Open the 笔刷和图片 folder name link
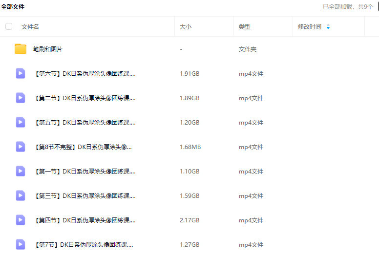The image size is (379, 259). click(48, 49)
